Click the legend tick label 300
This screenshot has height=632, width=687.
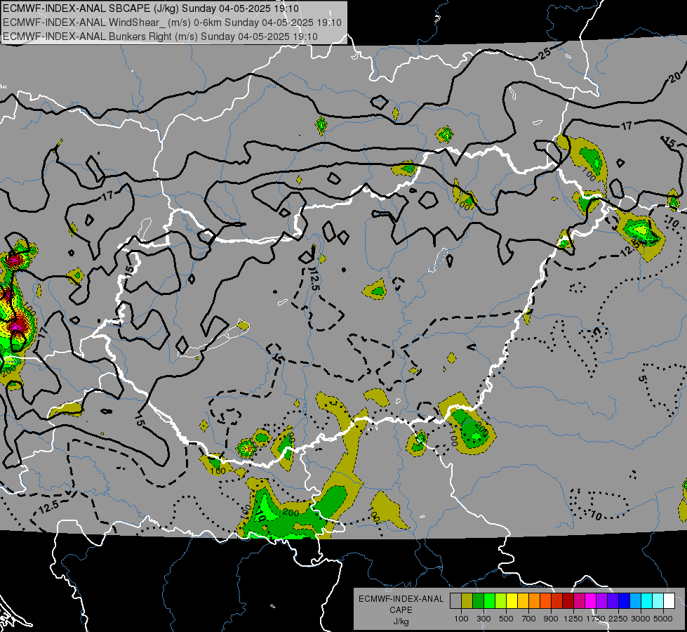[x=483, y=619]
